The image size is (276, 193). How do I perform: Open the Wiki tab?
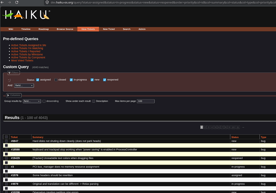coord(11,29)
